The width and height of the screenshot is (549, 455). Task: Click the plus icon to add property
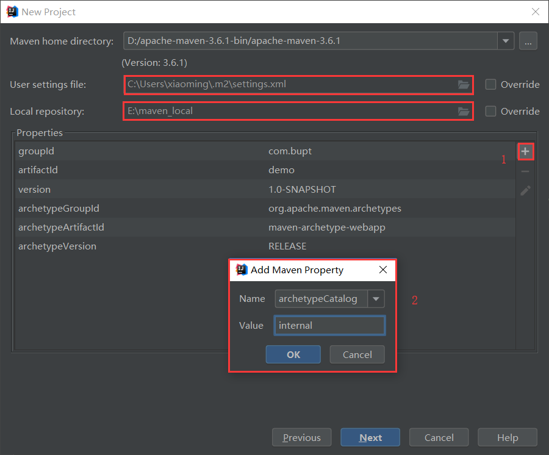525,151
